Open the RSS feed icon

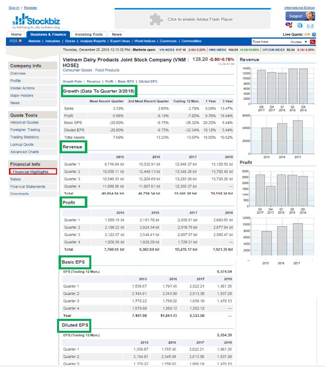point(15,41)
